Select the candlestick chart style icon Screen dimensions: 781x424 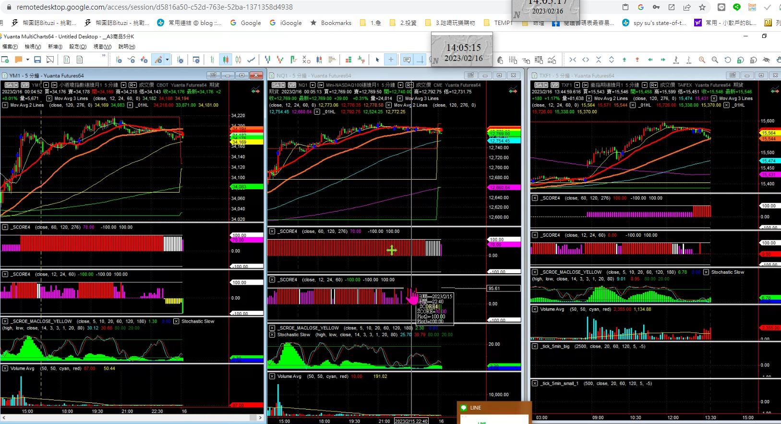coord(226,60)
